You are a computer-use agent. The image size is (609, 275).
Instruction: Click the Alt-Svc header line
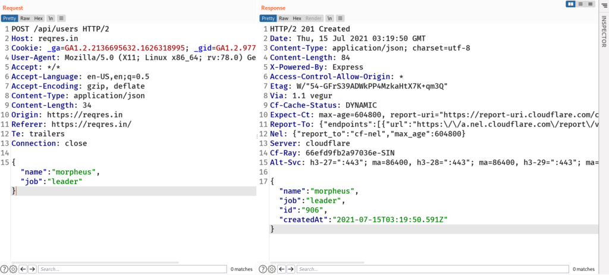pyautogui.click(x=433, y=162)
